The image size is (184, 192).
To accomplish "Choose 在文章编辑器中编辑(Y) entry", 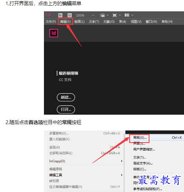I will 84,187.
